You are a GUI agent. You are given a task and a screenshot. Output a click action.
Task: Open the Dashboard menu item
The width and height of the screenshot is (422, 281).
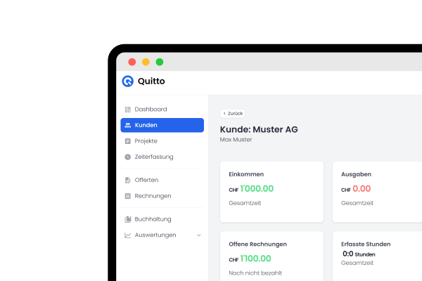point(151,110)
